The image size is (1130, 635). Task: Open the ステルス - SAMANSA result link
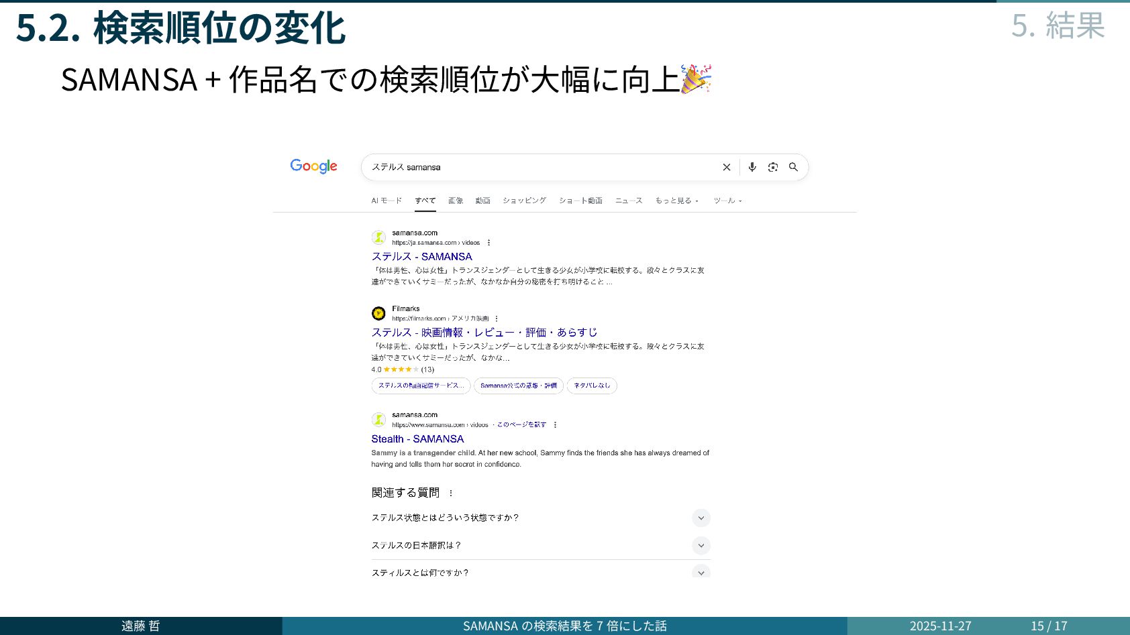pyautogui.click(x=421, y=257)
